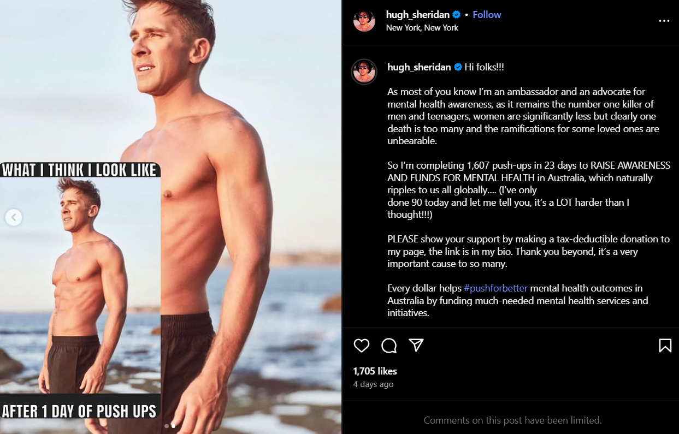Open the New York, New York location
The image size is (679, 434).
point(422,27)
